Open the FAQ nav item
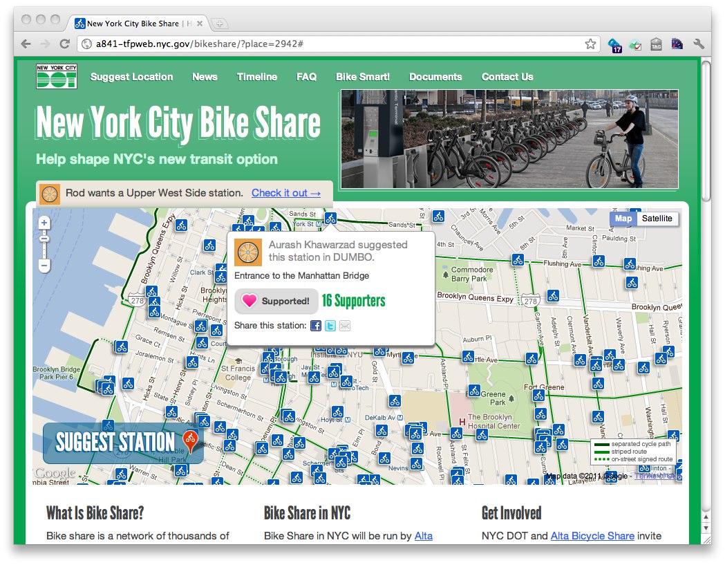The width and height of the screenshot is (725, 565). click(x=307, y=77)
